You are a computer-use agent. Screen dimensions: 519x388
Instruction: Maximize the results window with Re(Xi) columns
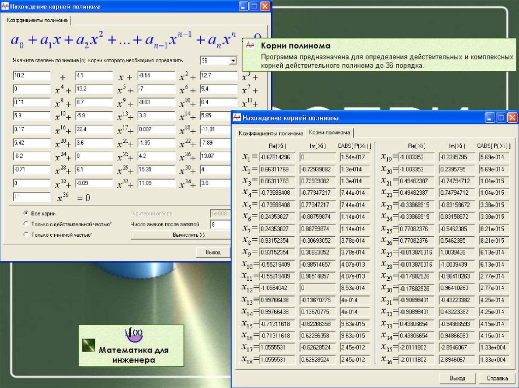[x=501, y=117]
